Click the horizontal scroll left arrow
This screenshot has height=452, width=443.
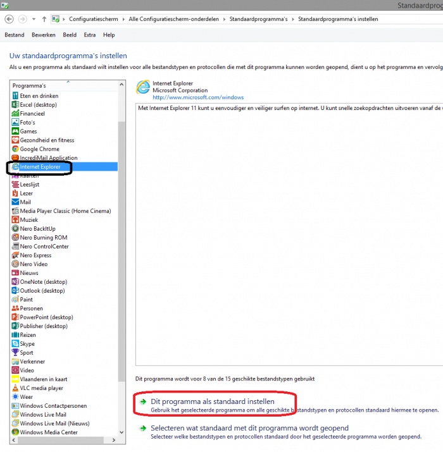13,440
